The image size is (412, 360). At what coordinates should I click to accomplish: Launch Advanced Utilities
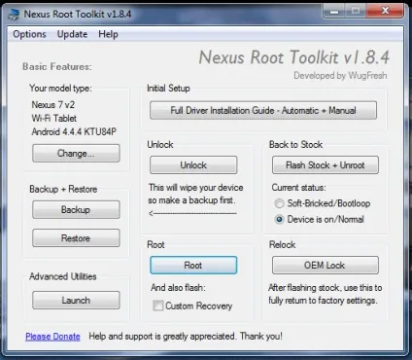point(76,301)
